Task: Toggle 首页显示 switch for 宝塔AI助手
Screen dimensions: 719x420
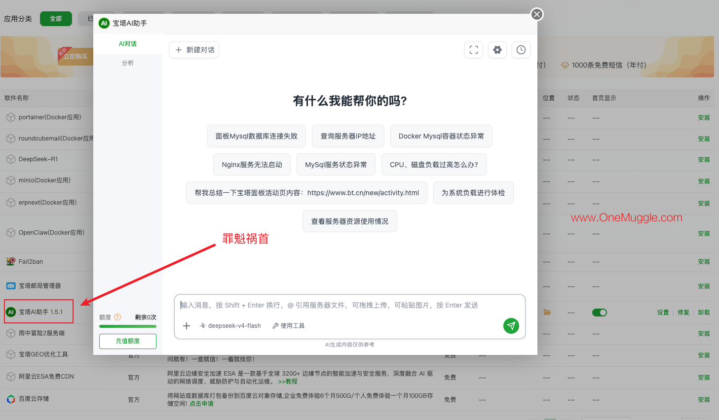Action: tap(600, 313)
